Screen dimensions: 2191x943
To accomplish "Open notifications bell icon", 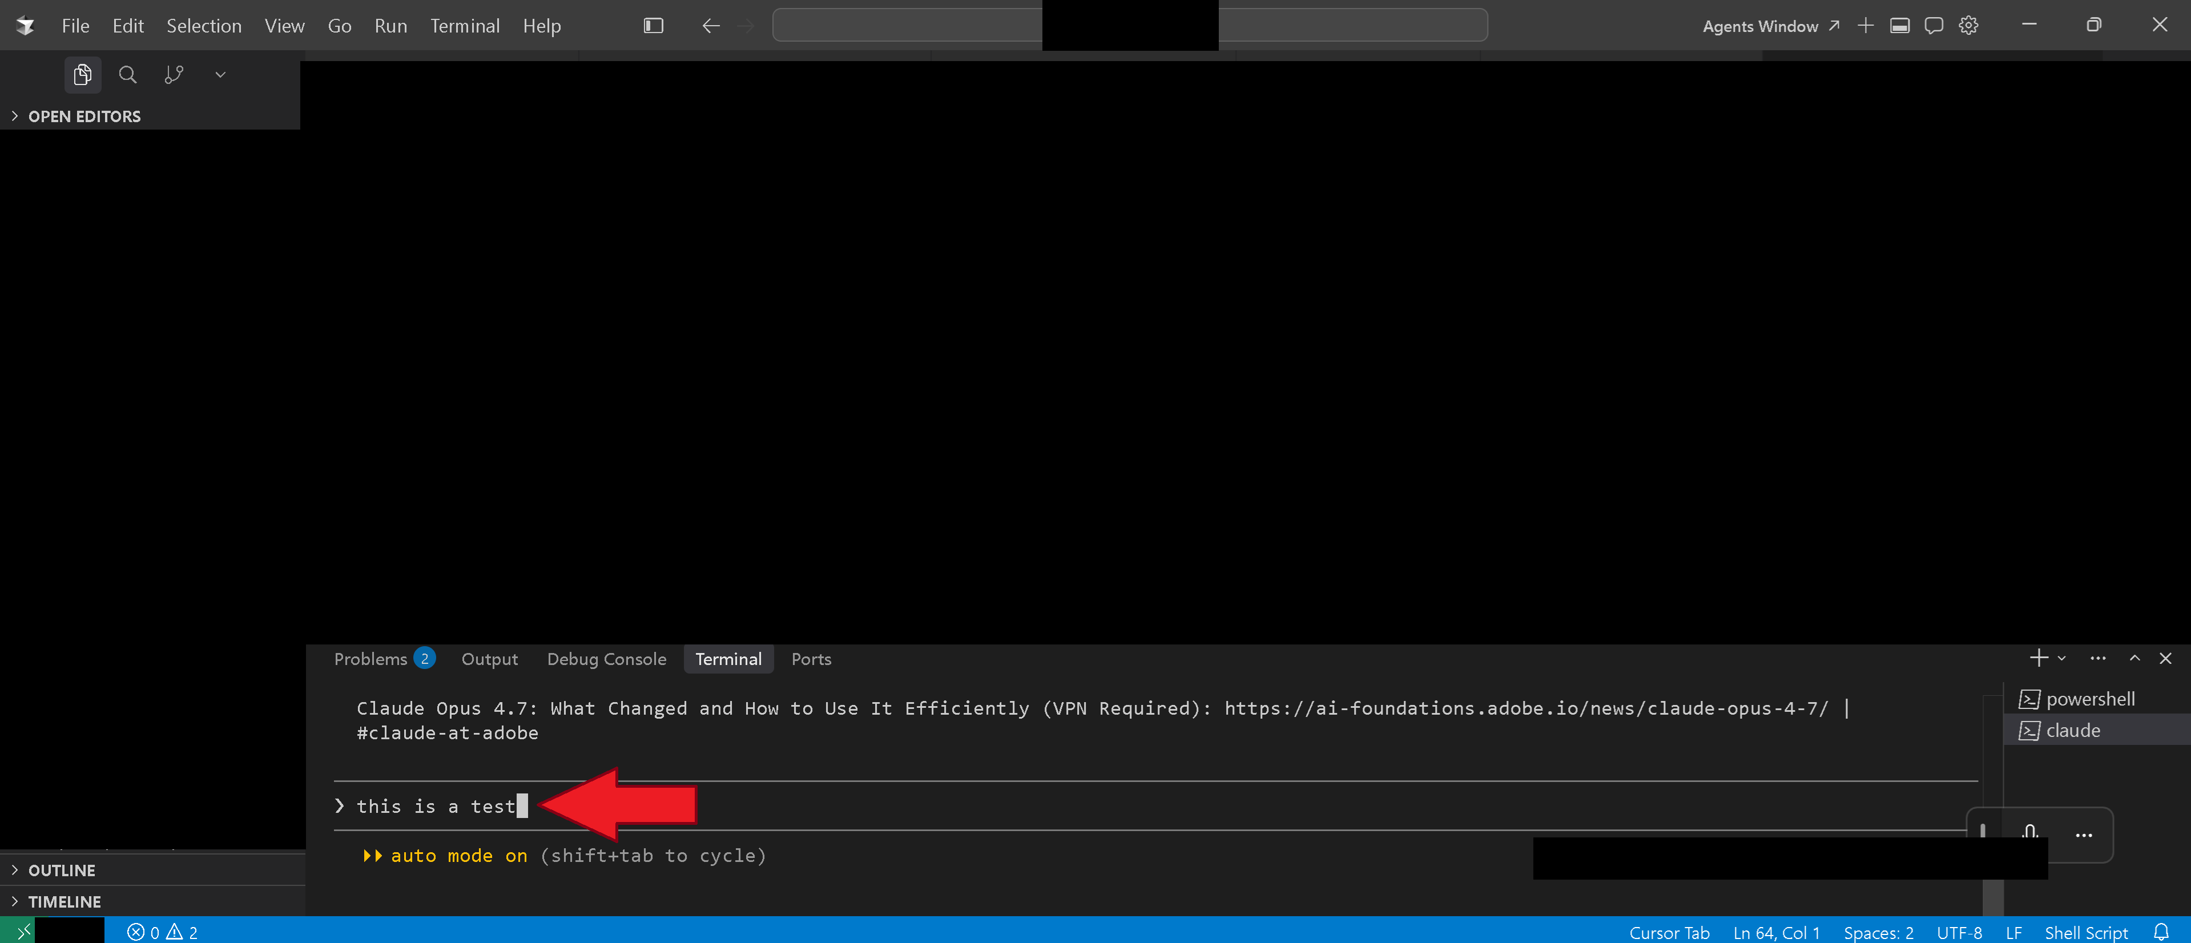I will point(2160,932).
